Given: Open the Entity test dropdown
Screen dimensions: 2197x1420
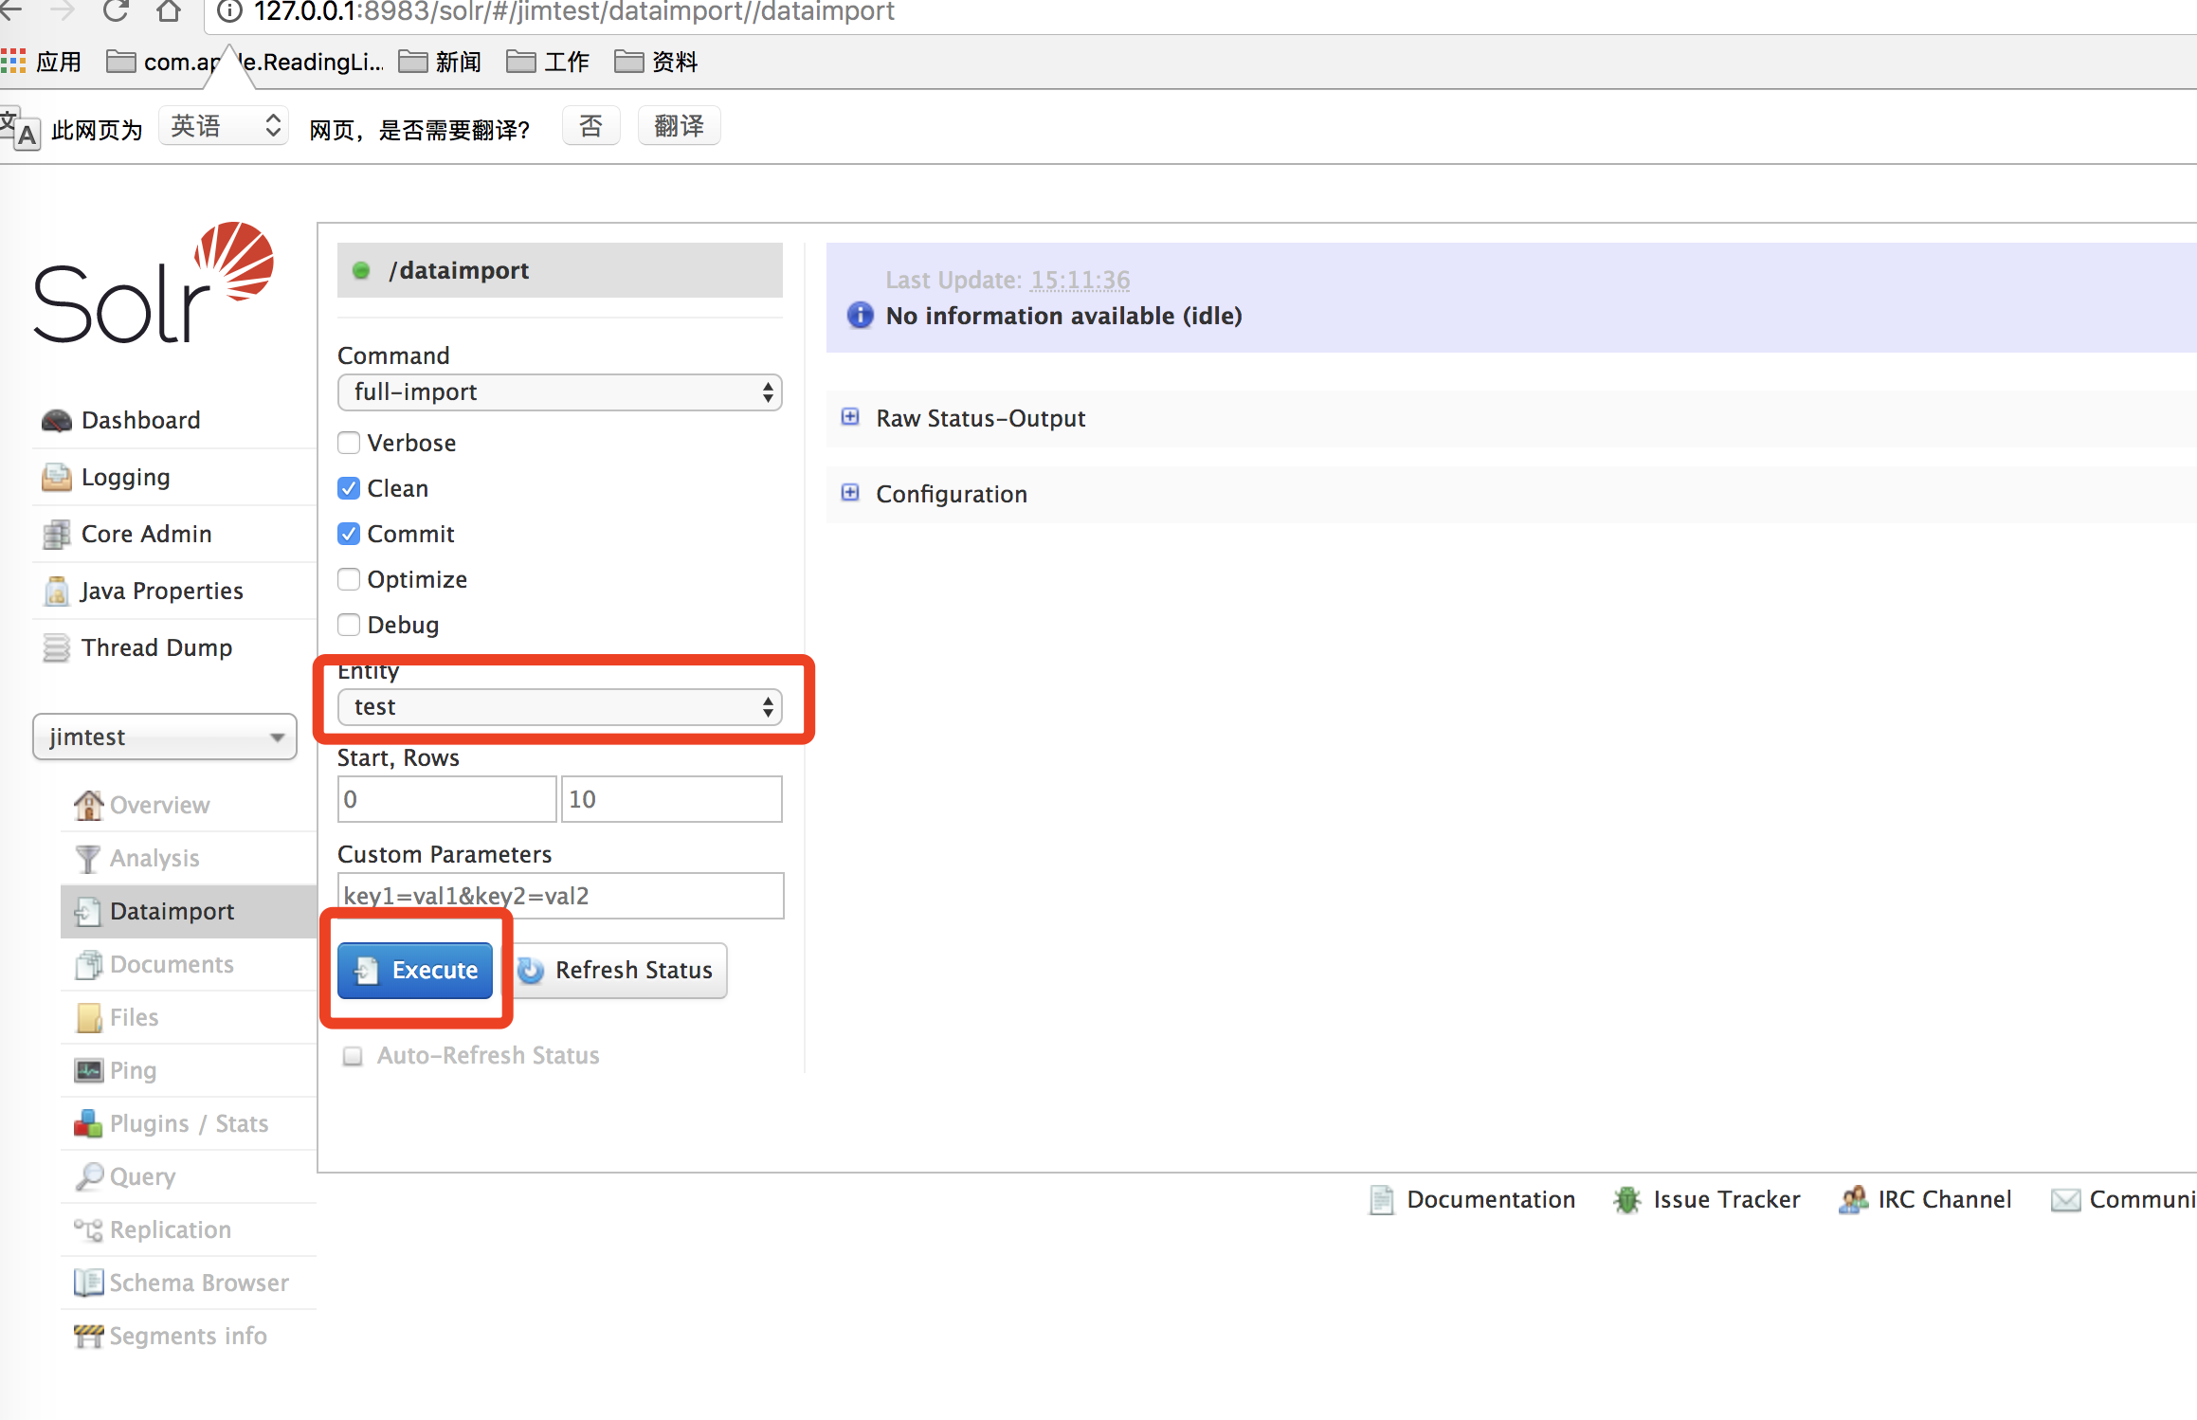Looking at the screenshot, I should 559,707.
